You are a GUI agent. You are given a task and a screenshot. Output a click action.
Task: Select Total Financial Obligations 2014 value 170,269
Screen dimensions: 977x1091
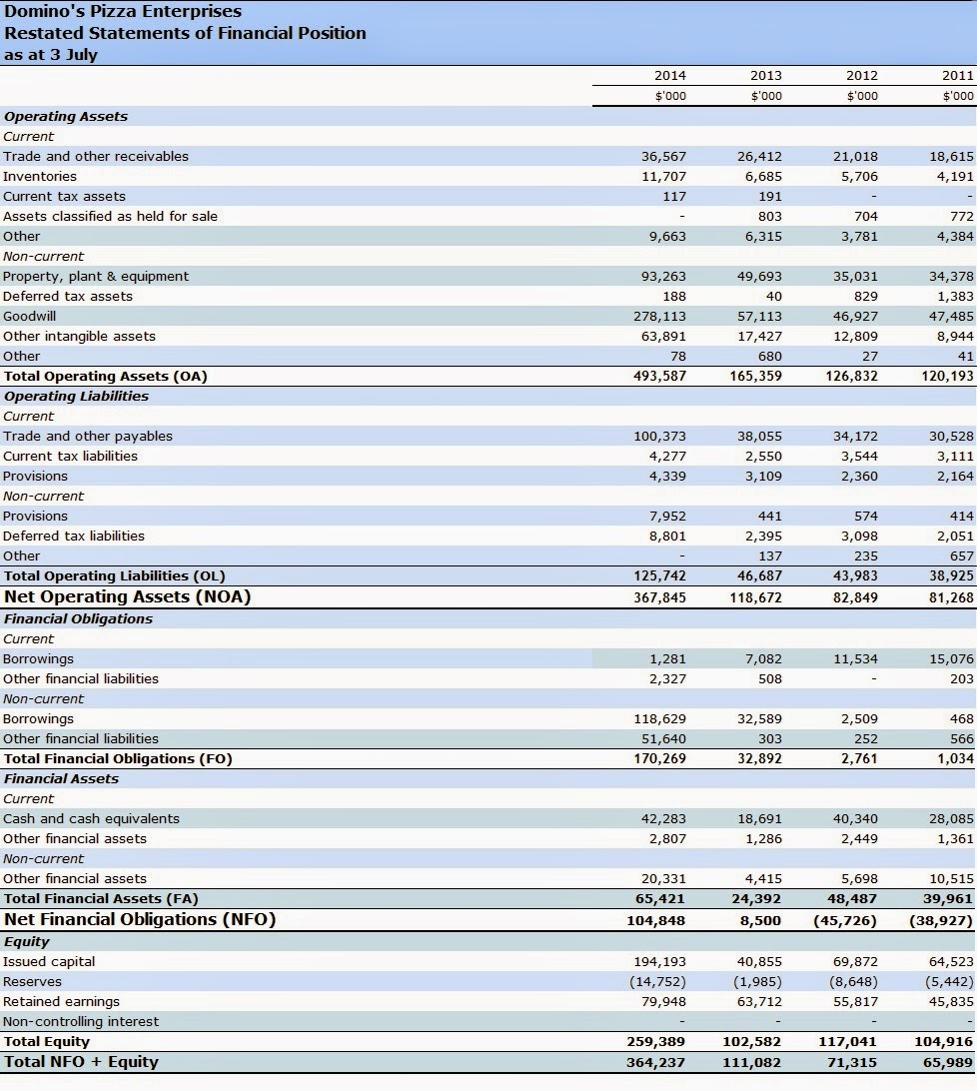pos(659,758)
